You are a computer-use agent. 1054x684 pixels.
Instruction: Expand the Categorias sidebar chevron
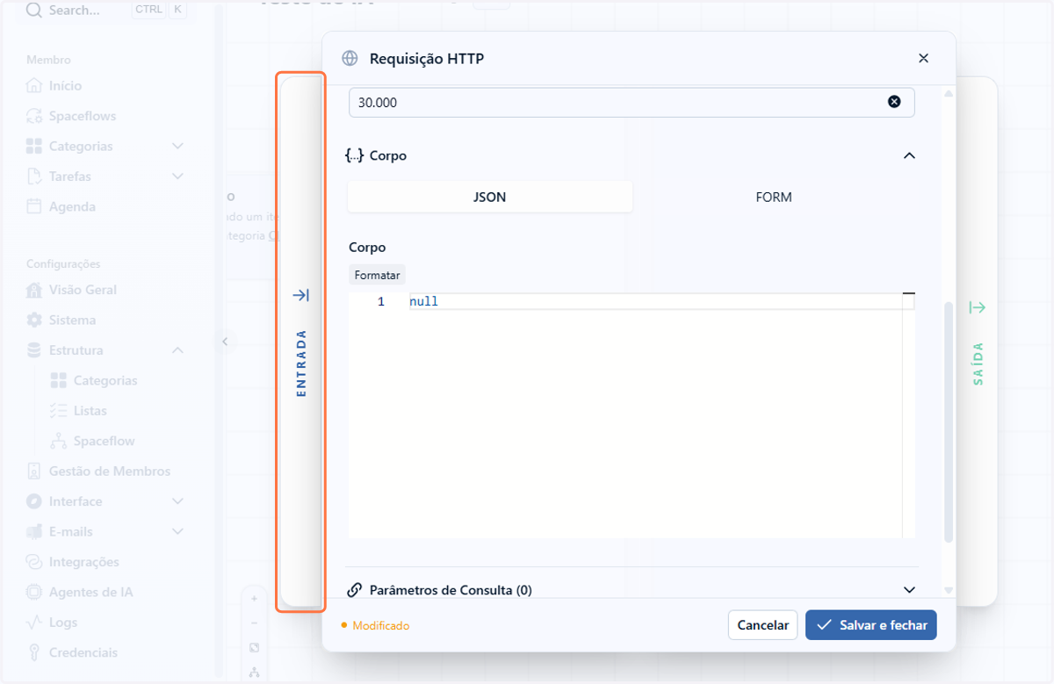(177, 146)
